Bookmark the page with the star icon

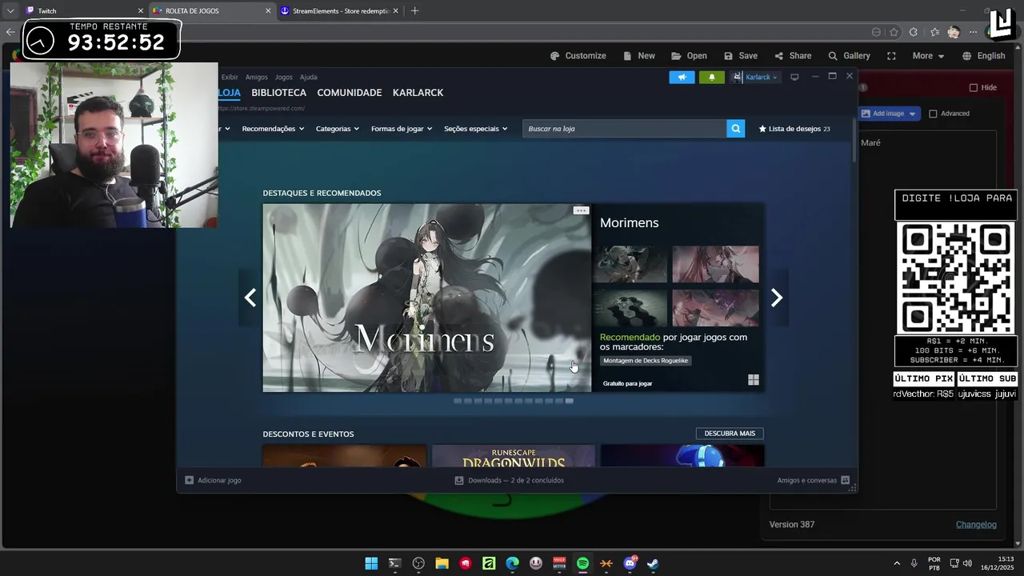coord(894,32)
